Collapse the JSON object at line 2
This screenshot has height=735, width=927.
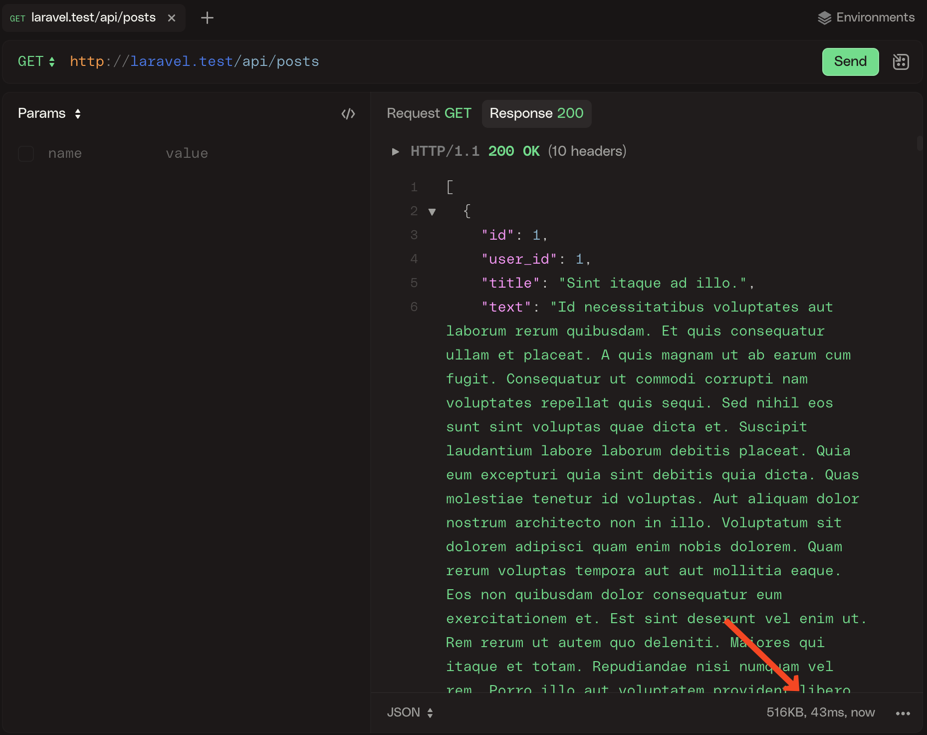click(x=432, y=212)
